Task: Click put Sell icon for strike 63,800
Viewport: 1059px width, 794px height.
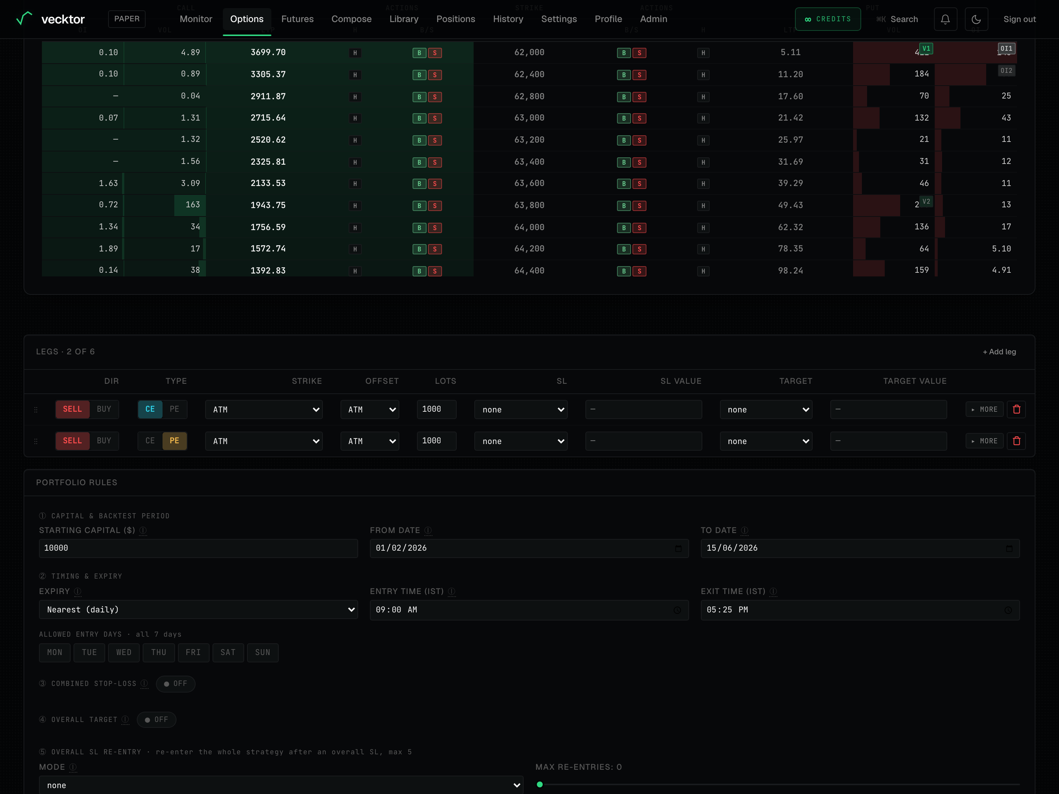Action: click(x=639, y=206)
